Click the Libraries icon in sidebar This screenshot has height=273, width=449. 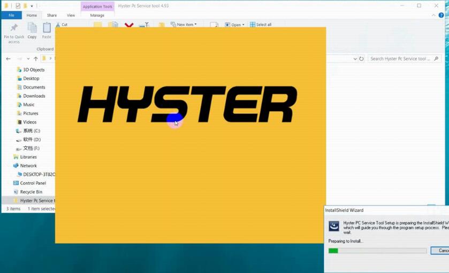tap(16, 157)
